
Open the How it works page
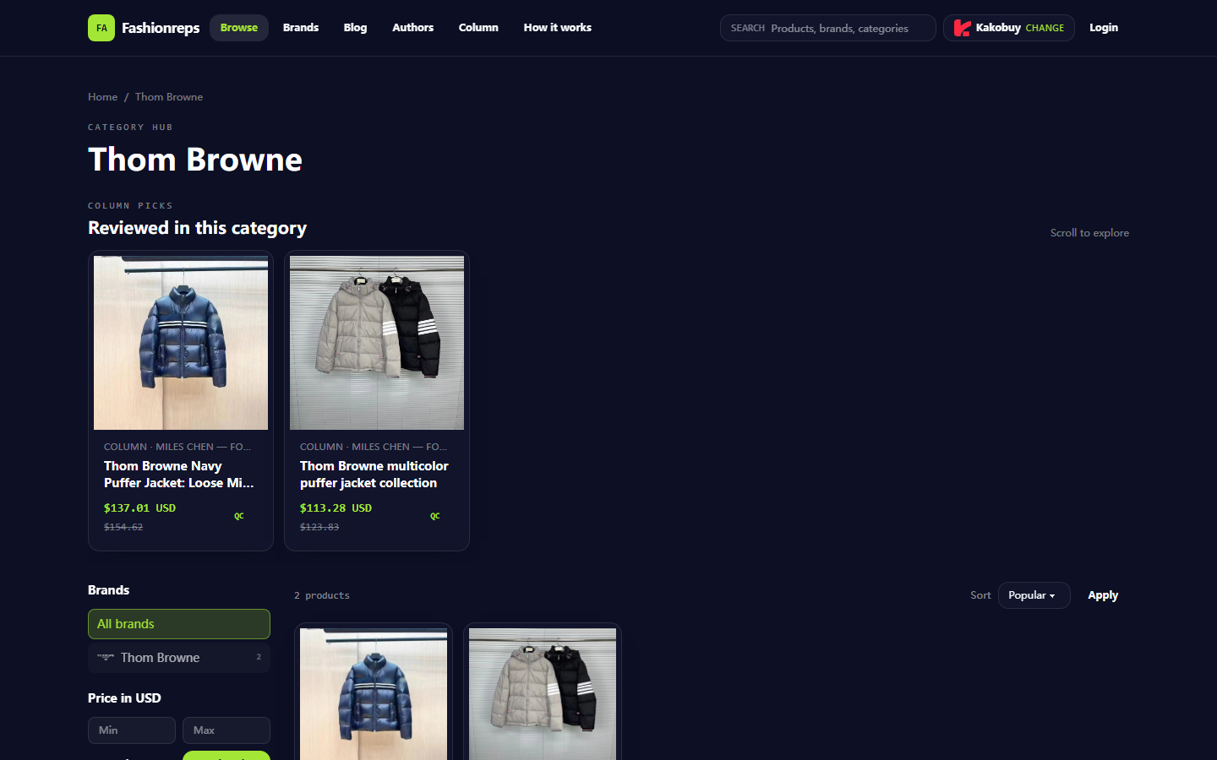click(558, 28)
